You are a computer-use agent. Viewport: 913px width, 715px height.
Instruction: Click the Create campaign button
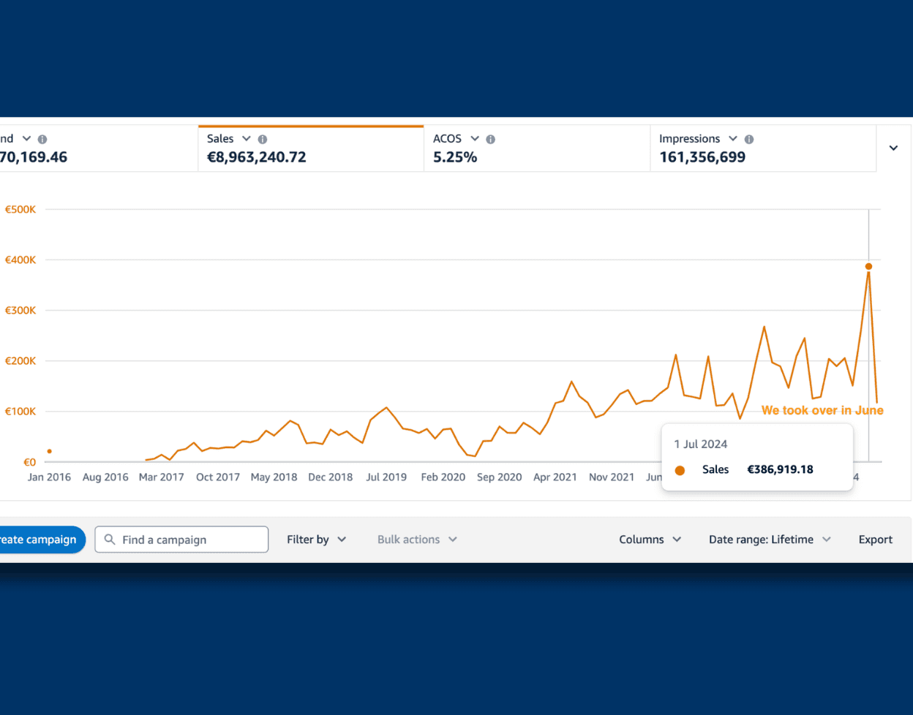point(42,540)
